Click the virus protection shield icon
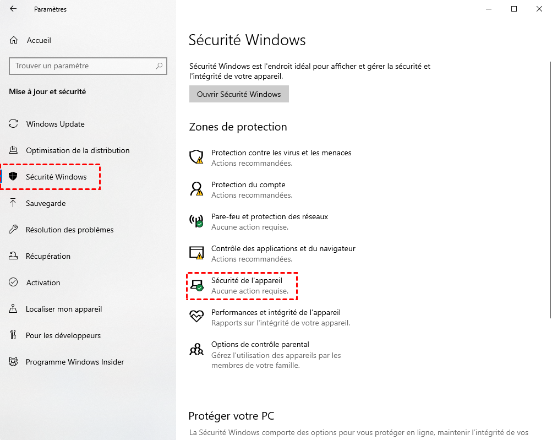 pos(196,157)
